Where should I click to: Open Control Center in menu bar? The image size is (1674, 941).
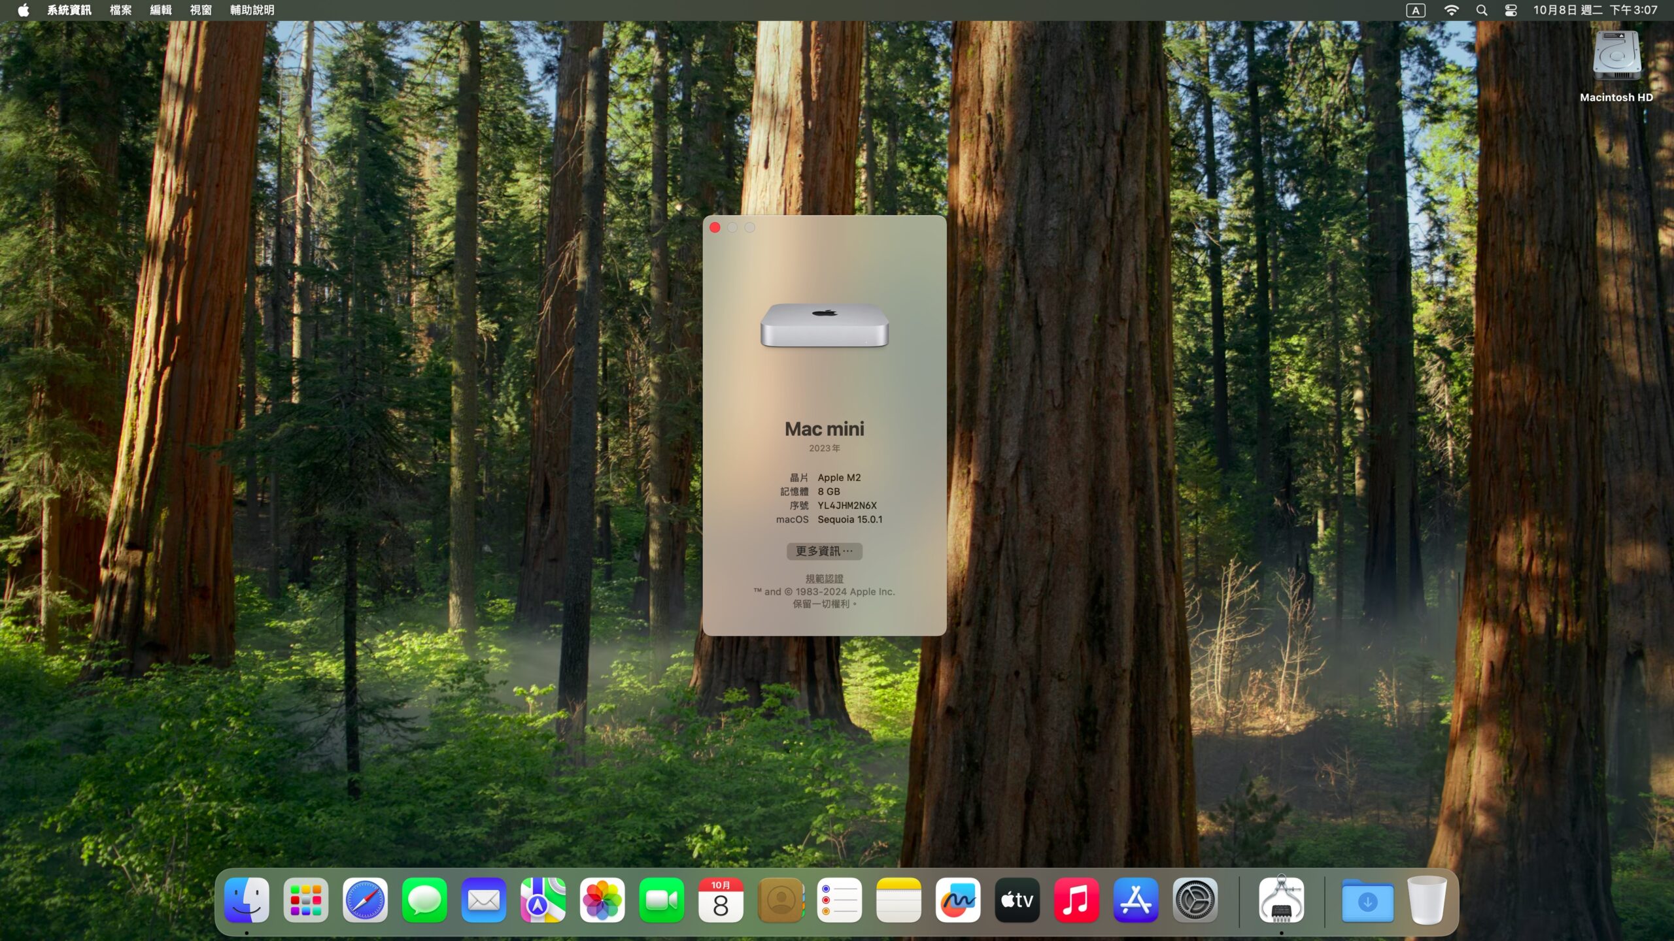1511,10
